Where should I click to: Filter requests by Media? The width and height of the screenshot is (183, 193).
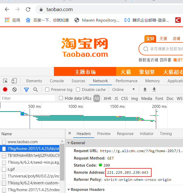[x=147, y=98]
